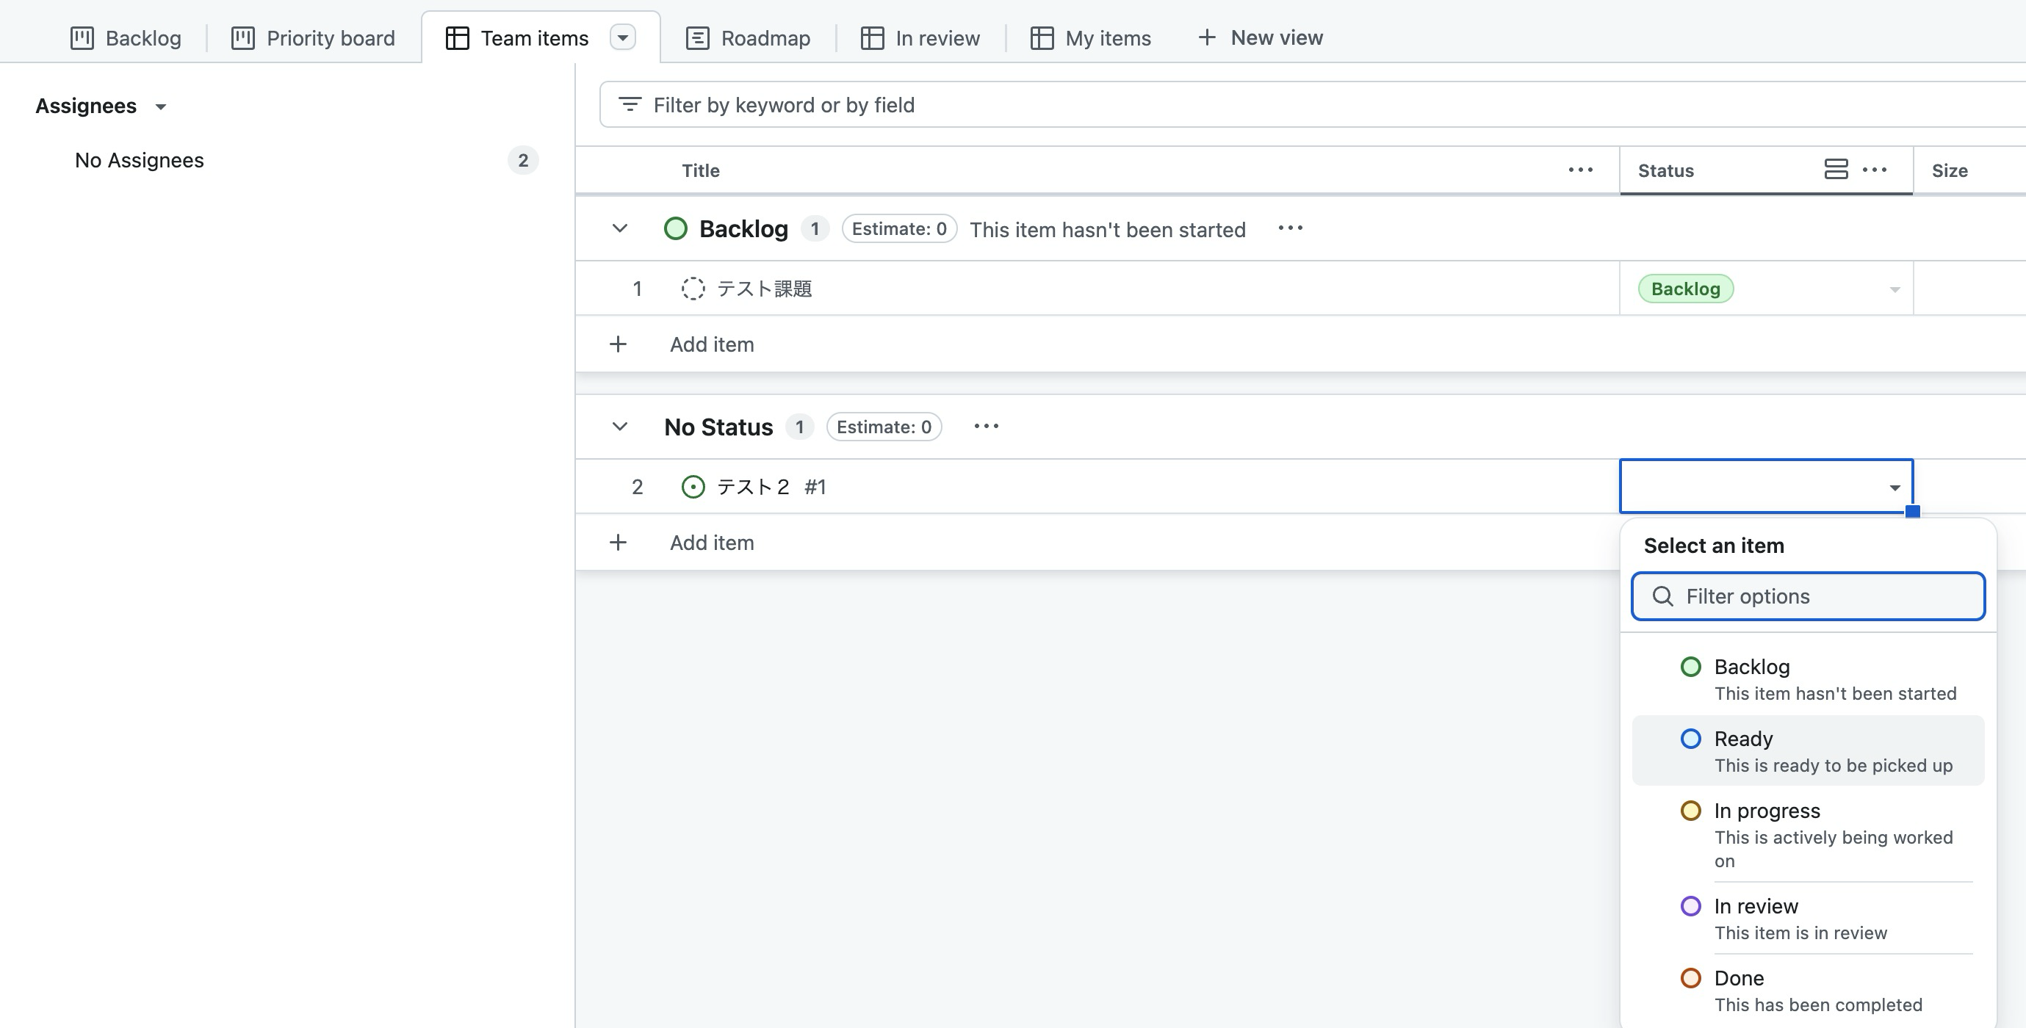The image size is (2026, 1028).
Task: Click the New view button
Action: coord(1260,37)
